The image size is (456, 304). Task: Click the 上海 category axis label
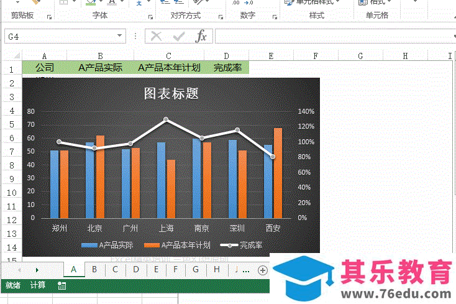tap(166, 228)
